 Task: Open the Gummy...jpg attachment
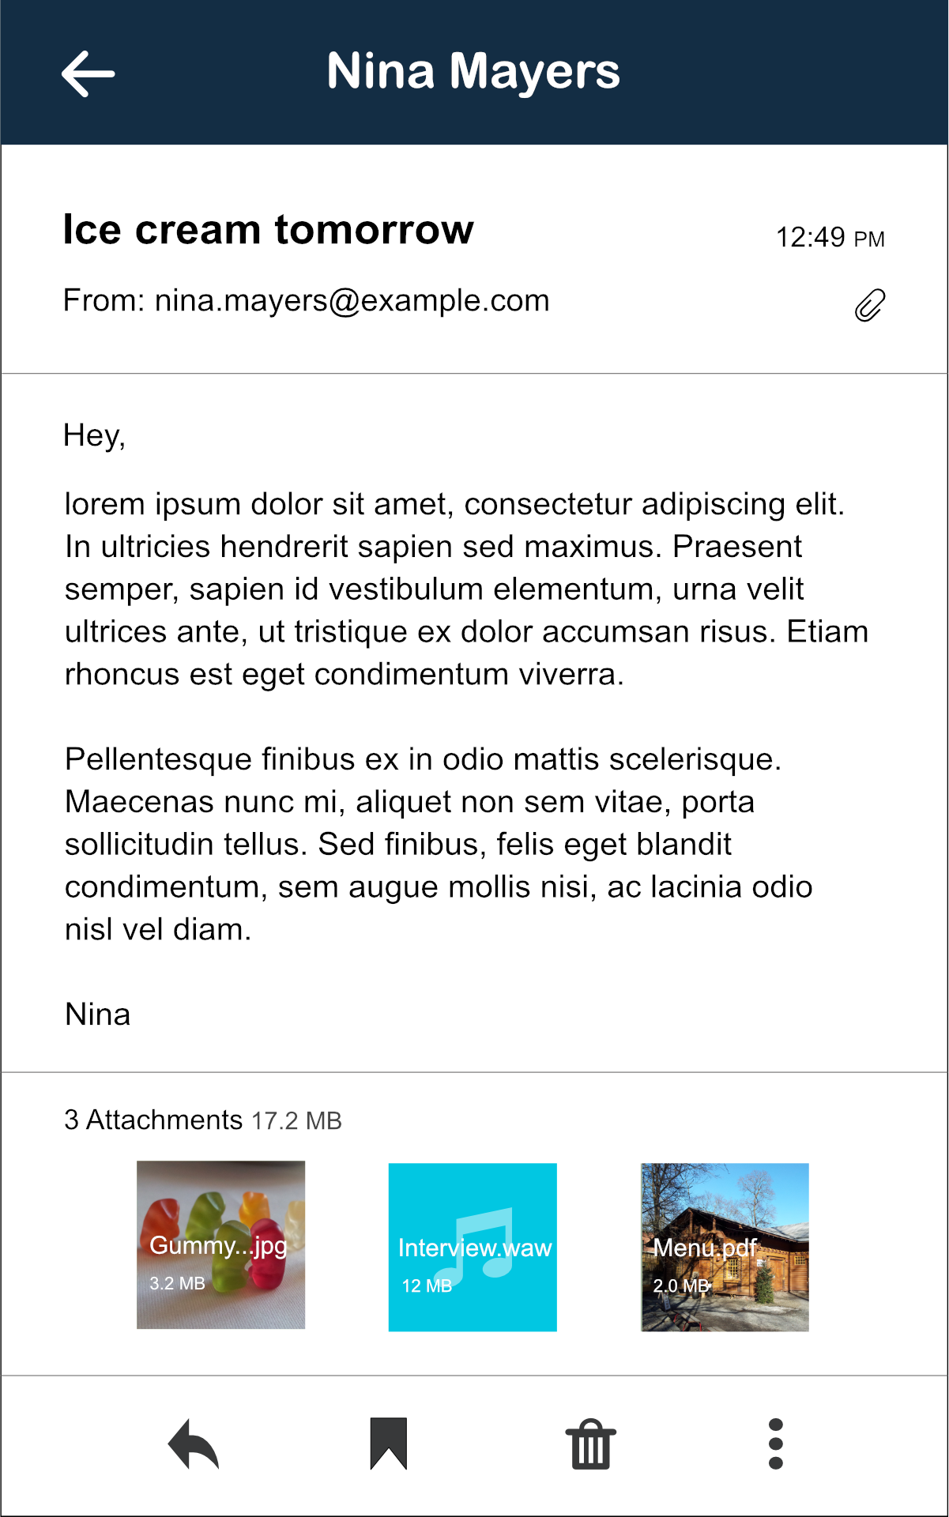220,1244
